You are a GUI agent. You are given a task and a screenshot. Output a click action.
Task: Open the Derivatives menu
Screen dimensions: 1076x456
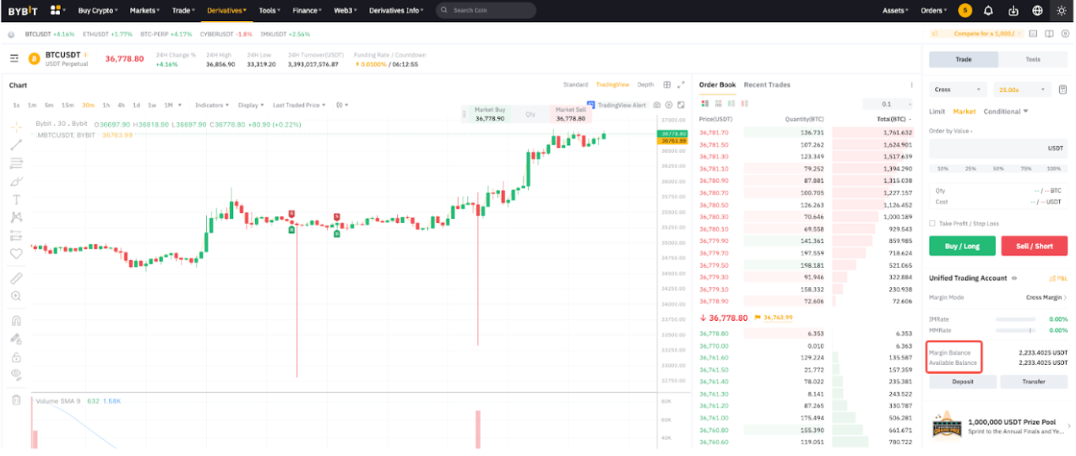coord(226,11)
